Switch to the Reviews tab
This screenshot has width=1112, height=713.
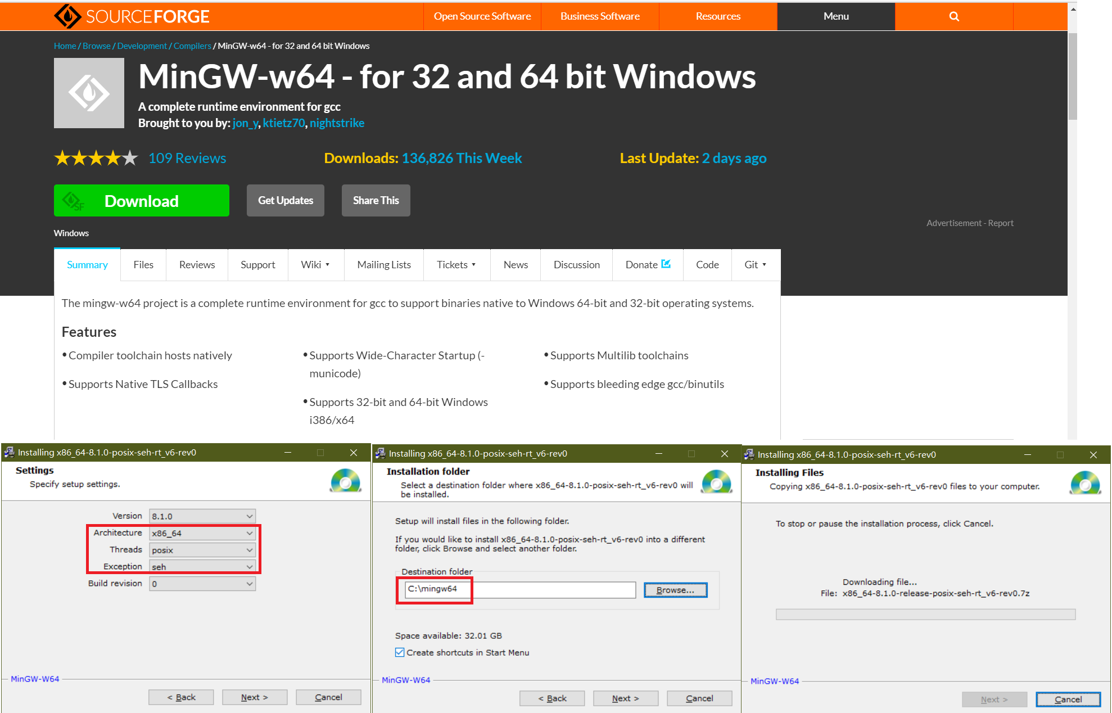coord(197,264)
